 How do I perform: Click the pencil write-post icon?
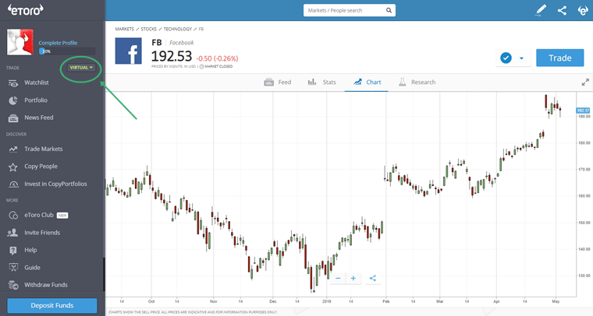pos(542,10)
